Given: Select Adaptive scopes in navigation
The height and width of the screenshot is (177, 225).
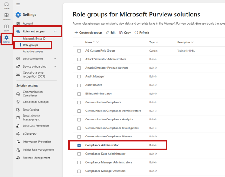Looking at the screenshot, I should (x=33, y=52).
